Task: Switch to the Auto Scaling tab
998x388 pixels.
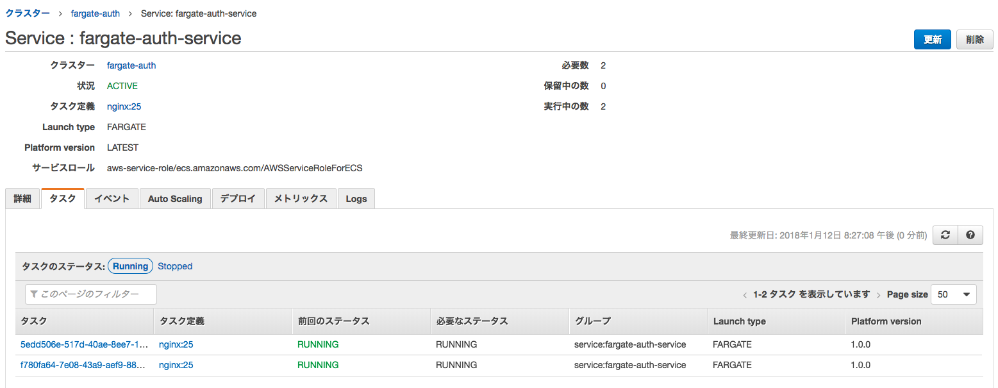Action: (175, 198)
